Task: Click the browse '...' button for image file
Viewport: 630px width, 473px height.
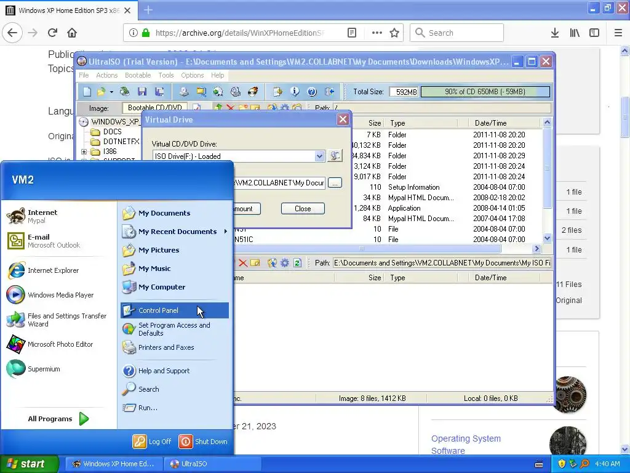Action: click(335, 183)
